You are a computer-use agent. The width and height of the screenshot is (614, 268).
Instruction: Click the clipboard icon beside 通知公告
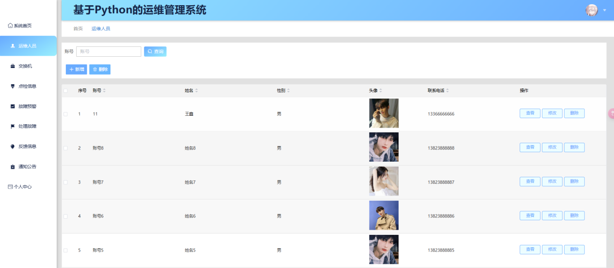(x=13, y=166)
